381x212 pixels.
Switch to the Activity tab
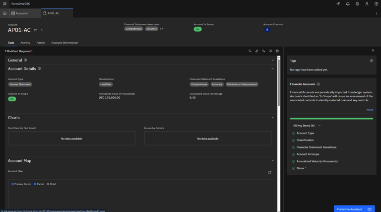[x=25, y=43]
